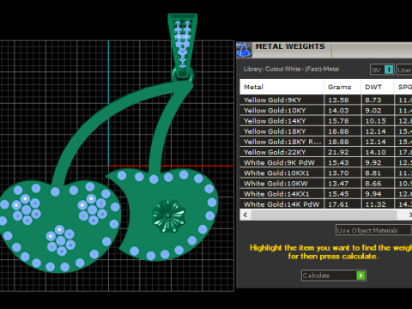Select the flower ornament on the cherry

168,216
